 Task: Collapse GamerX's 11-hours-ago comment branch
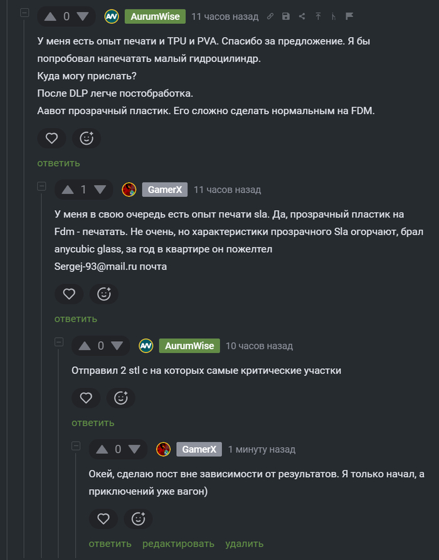[x=41, y=186]
